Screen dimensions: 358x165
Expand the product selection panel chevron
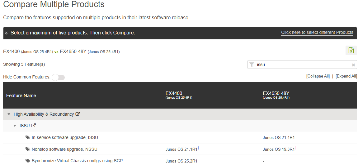tap(7, 33)
